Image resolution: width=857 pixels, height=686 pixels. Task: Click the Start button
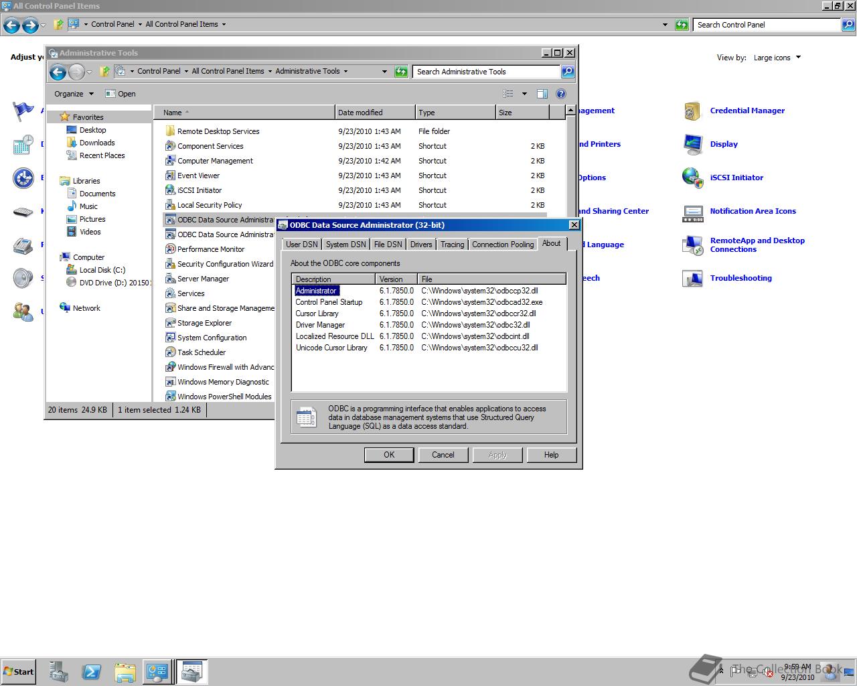pos(19,671)
